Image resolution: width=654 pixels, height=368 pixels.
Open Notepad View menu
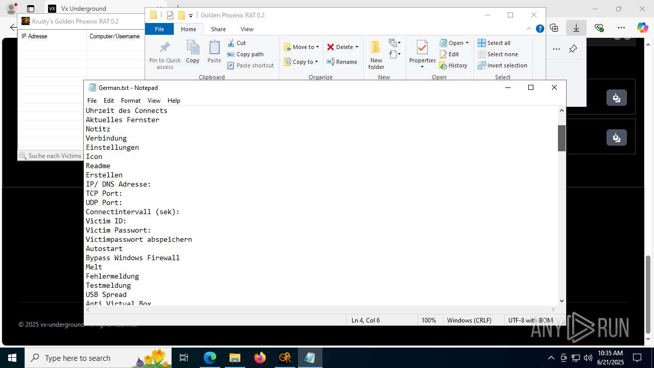[x=154, y=101]
